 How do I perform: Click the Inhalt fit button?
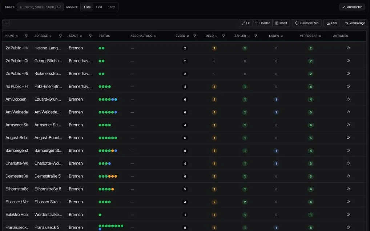pos(281,23)
